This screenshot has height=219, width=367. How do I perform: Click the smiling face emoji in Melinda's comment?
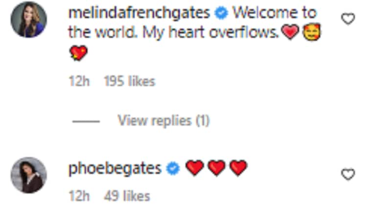pos(312,33)
